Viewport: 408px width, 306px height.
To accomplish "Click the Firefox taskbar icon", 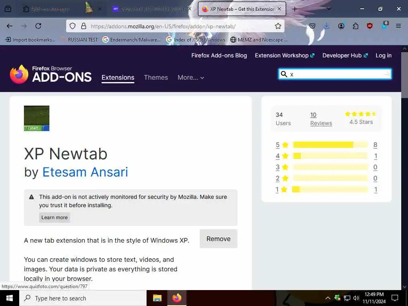I will tap(177, 298).
